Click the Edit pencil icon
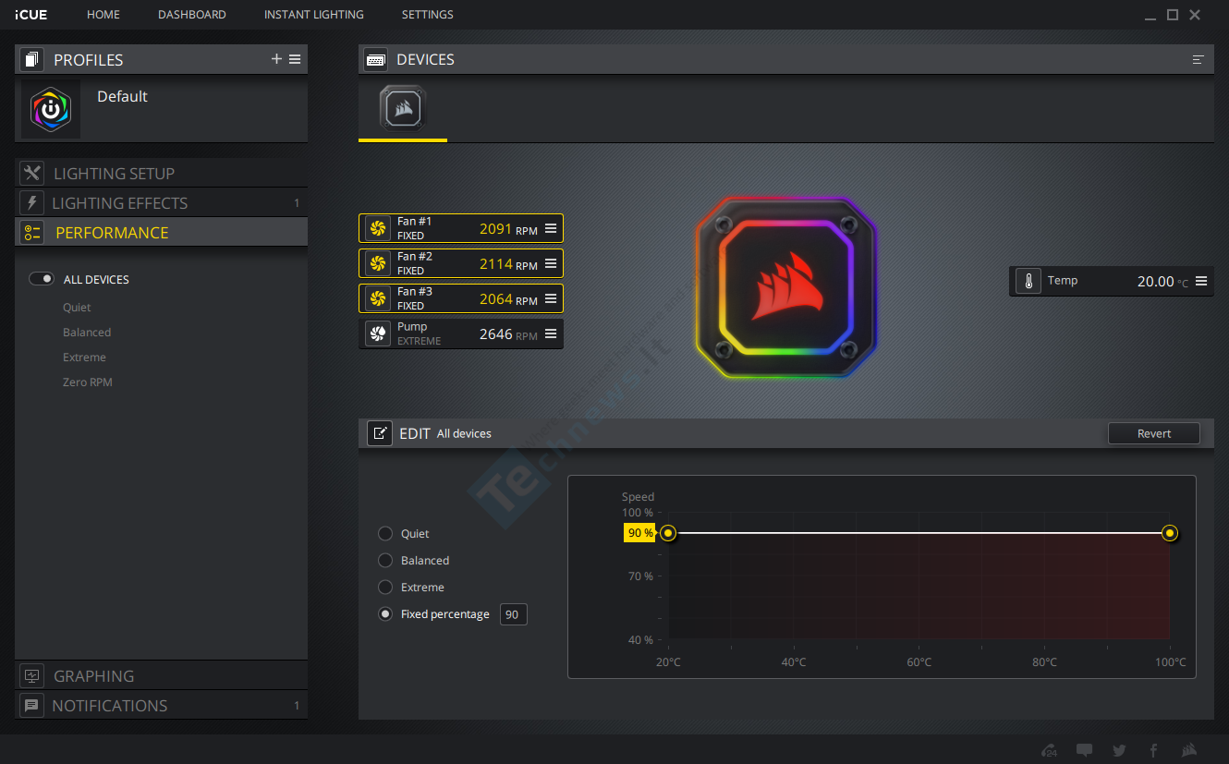The height and width of the screenshot is (764, 1229). tap(380, 432)
